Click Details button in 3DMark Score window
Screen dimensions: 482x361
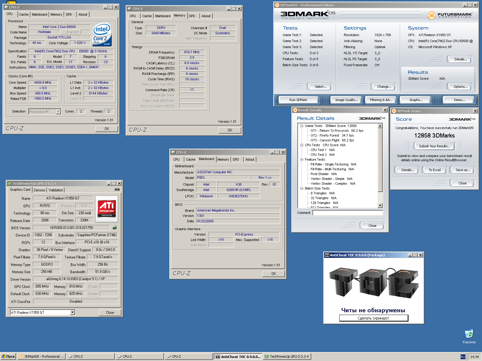[x=407, y=170]
